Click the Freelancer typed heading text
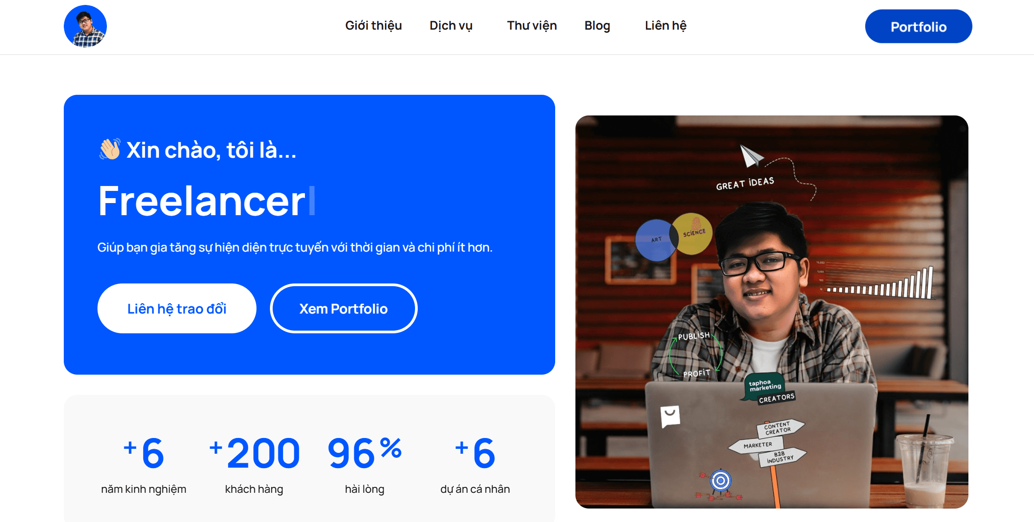 pos(202,201)
